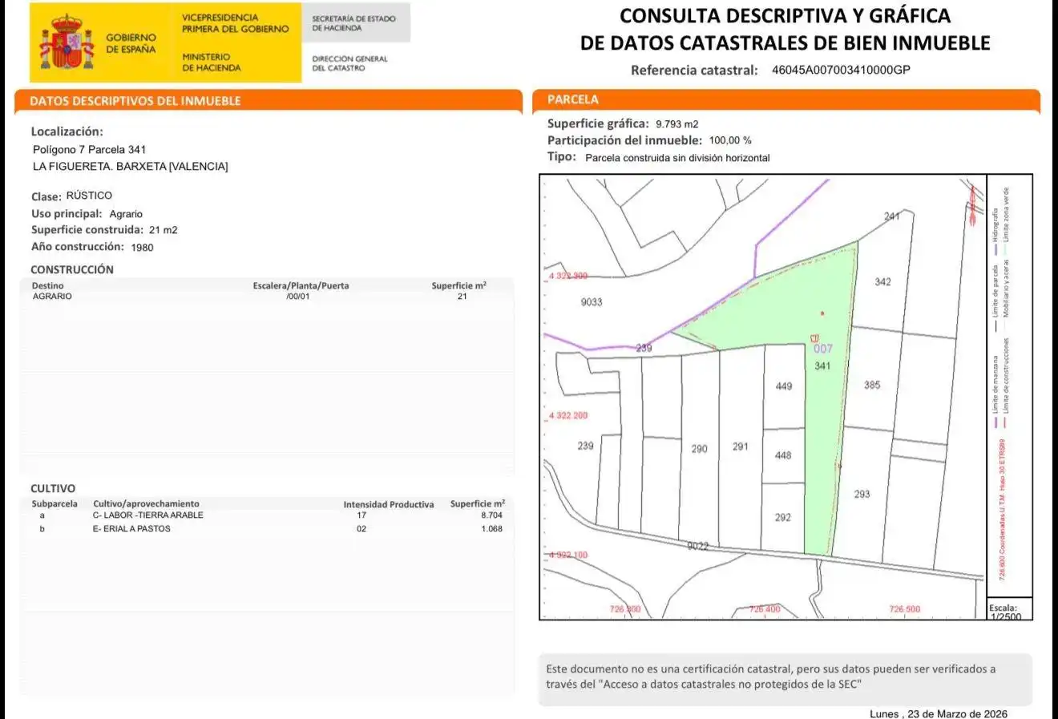Screen dimensions: 1058x719
Task: Click parcel label '291' on the map
Action: click(741, 446)
